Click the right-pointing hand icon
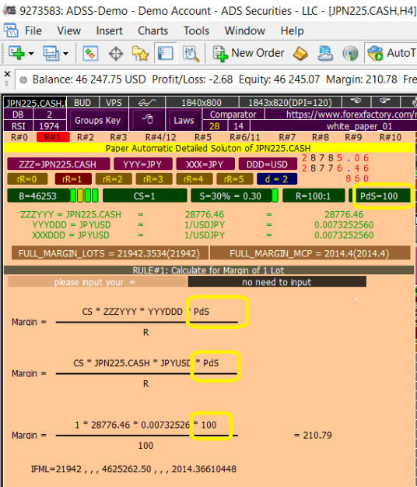417x487 pixels. [x=384, y=101]
